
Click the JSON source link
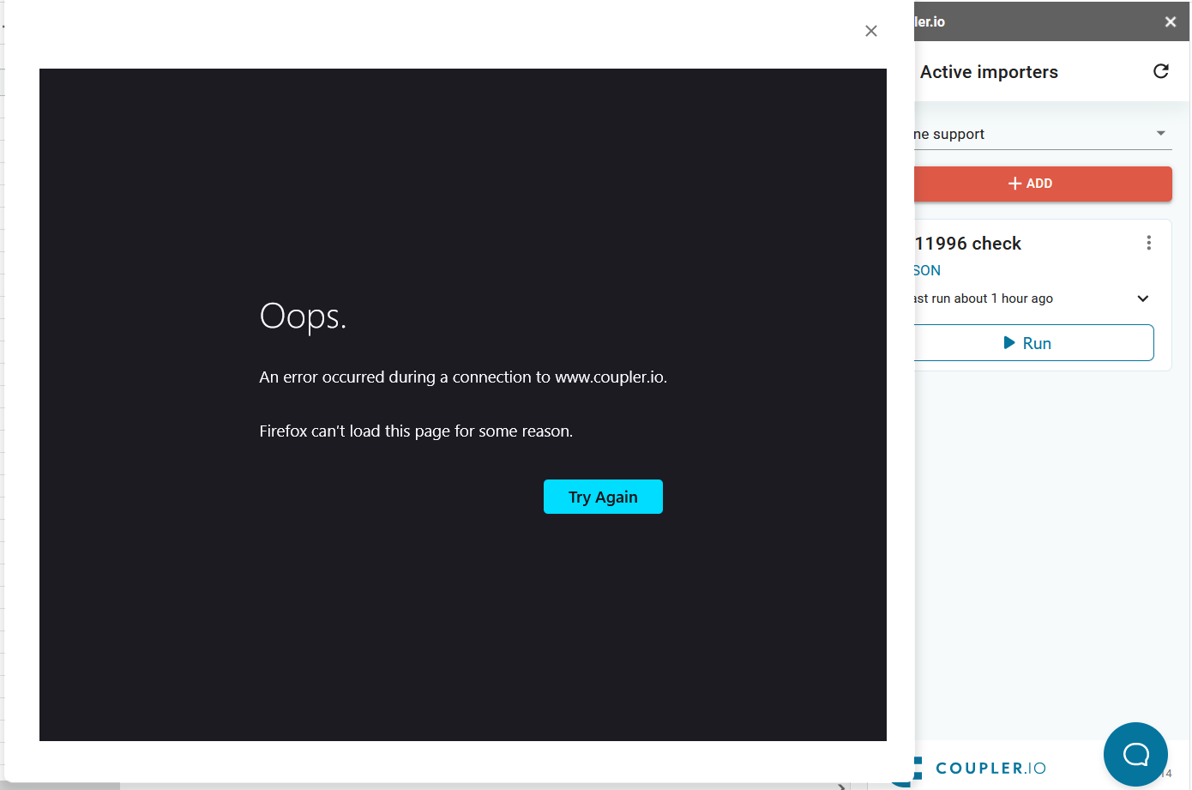(927, 270)
